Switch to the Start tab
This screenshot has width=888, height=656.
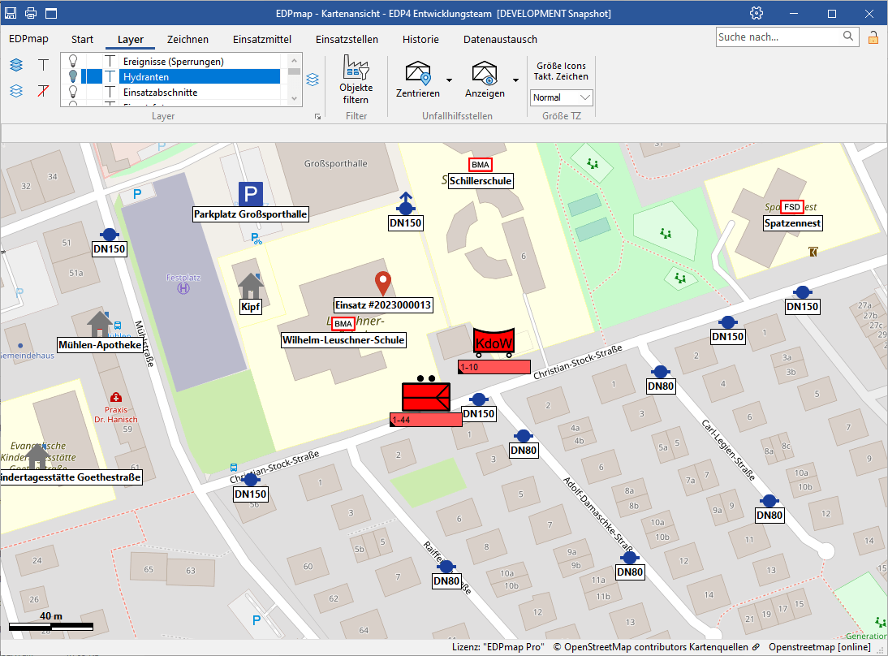[x=82, y=39]
